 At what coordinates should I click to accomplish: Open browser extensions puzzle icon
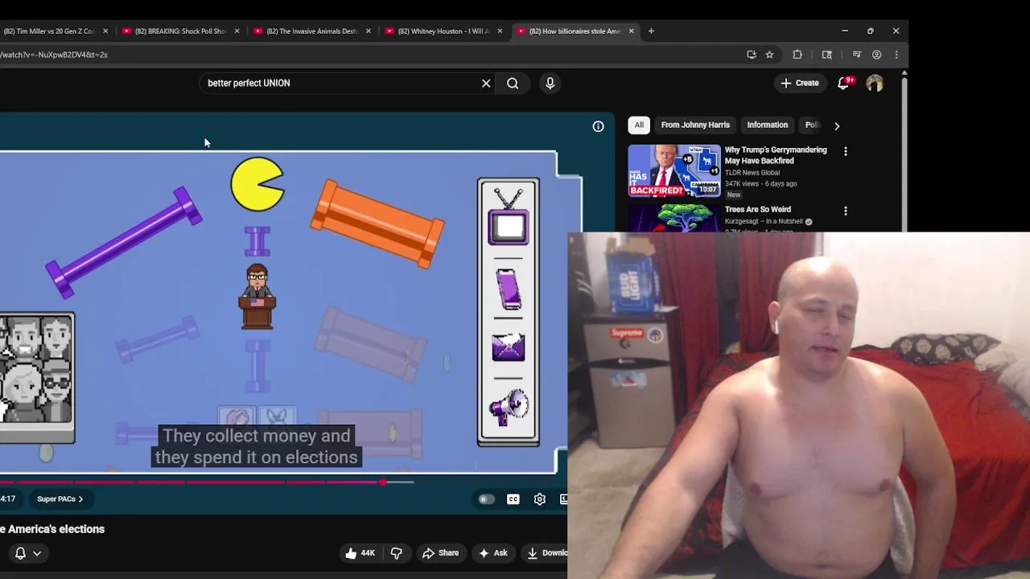pos(797,55)
